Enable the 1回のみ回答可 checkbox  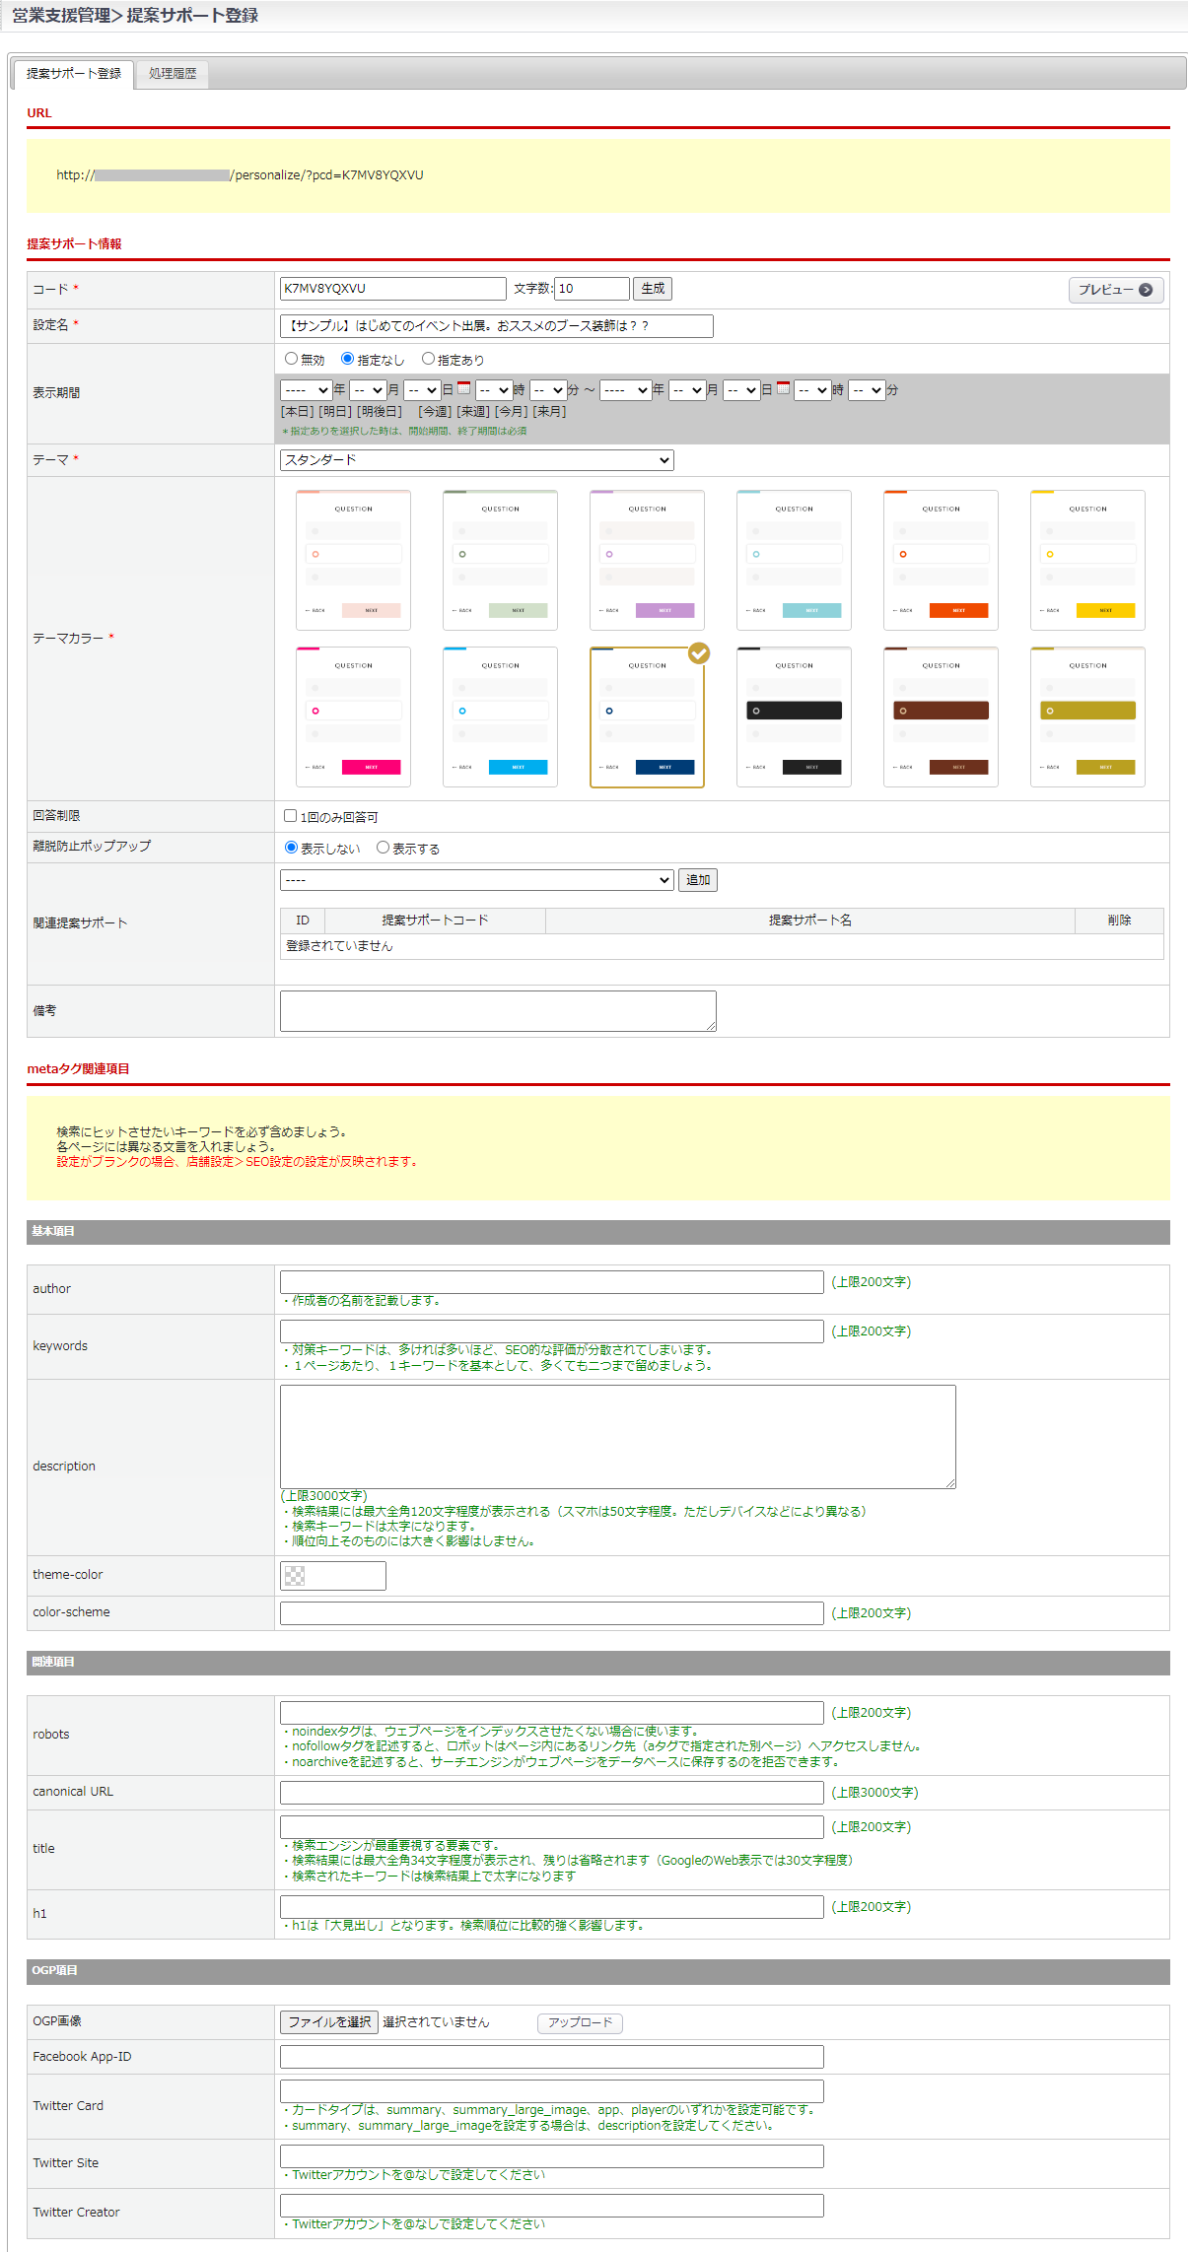click(x=291, y=816)
